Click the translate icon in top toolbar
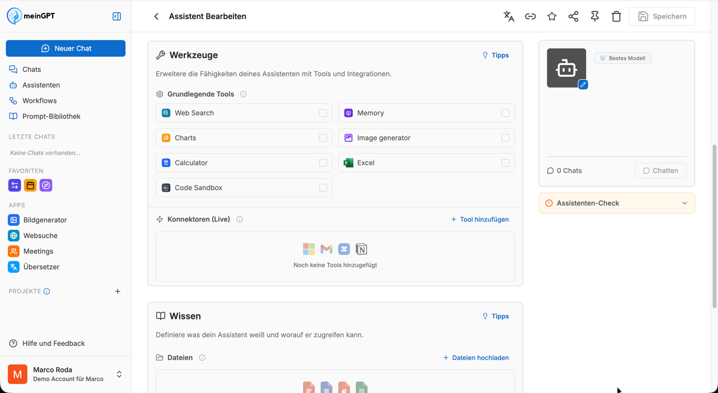This screenshot has height=393, width=718. coord(509,16)
